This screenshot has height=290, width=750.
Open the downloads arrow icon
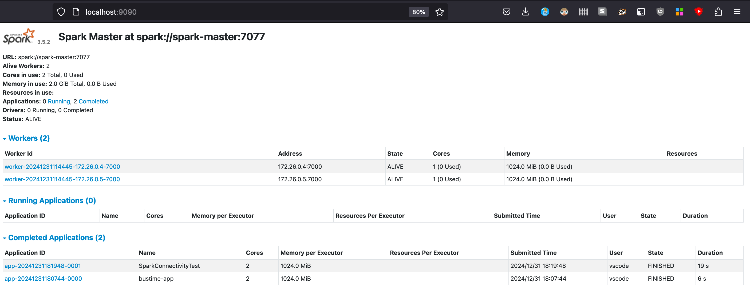526,12
